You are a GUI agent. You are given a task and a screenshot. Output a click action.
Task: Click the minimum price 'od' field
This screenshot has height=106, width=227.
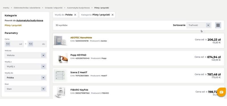click(x=14, y=44)
